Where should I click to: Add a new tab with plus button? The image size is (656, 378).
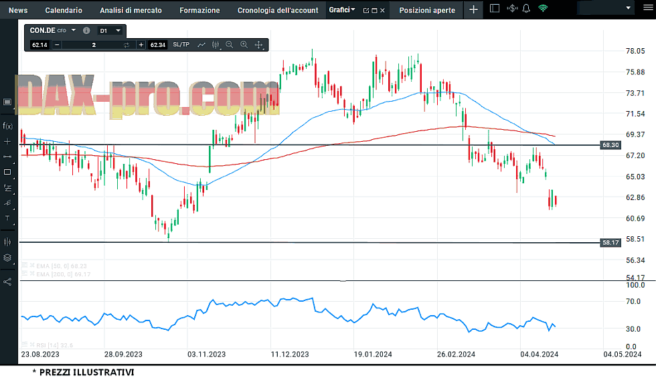click(x=473, y=9)
